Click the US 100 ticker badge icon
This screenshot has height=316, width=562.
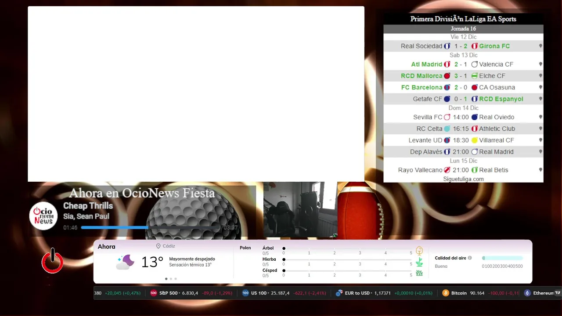point(245,293)
